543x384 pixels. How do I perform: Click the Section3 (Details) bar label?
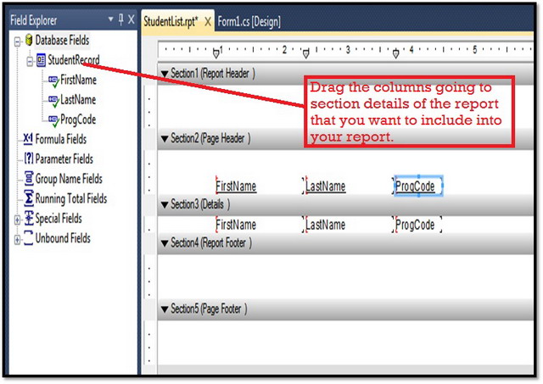coord(200,204)
